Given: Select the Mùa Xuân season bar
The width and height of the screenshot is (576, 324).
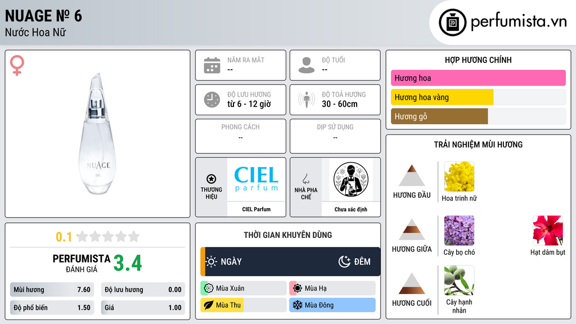Looking at the screenshot, I should coord(243,289).
